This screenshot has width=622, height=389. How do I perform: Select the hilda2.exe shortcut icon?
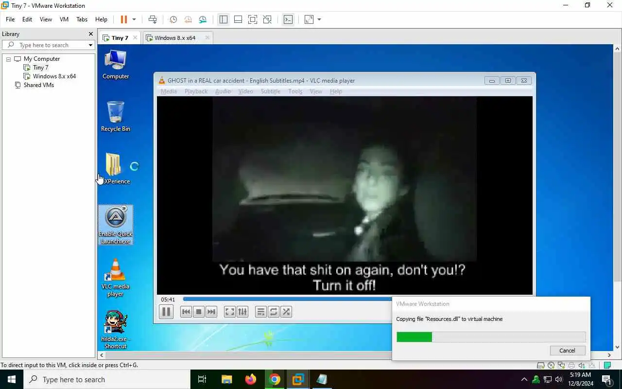tap(116, 330)
